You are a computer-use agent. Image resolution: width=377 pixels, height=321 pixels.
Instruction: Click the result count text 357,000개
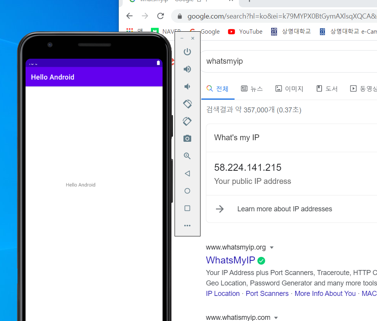coord(259,110)
